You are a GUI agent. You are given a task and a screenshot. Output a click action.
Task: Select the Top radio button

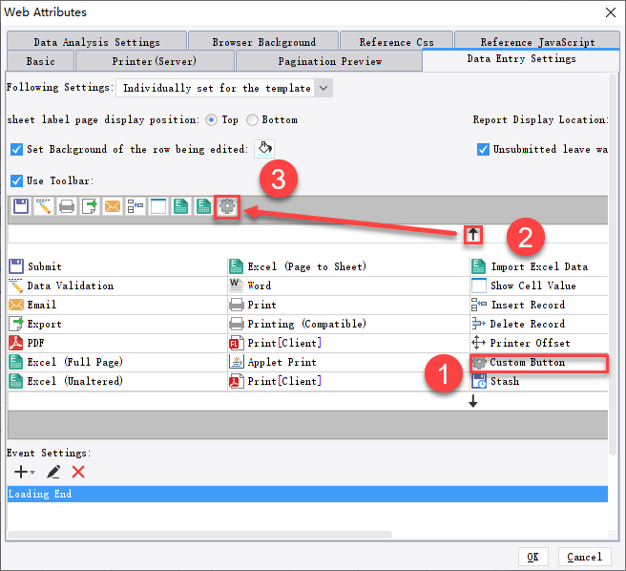coord(211,120)
